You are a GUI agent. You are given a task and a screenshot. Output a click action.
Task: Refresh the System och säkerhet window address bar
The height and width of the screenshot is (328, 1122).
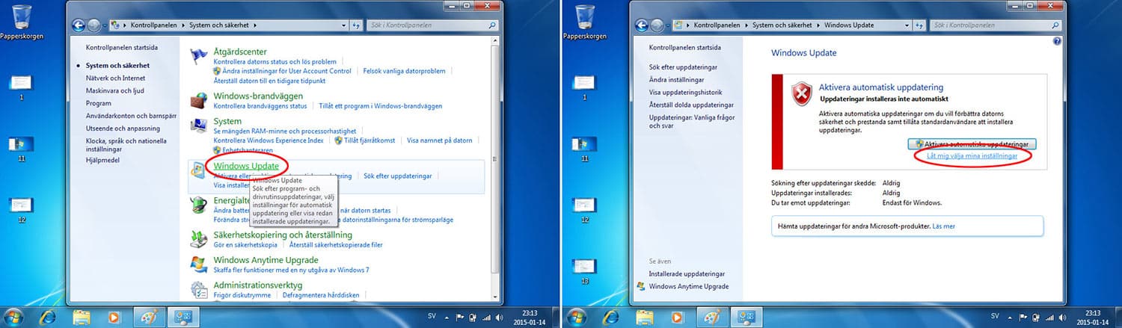356,25
